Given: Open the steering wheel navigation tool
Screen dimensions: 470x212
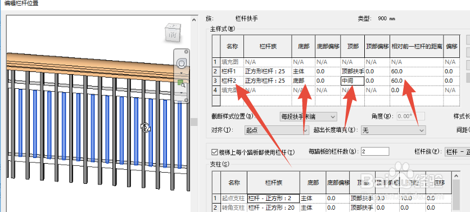Looking at the screenshot, I should pyautogui.click(x=181, y=64).
